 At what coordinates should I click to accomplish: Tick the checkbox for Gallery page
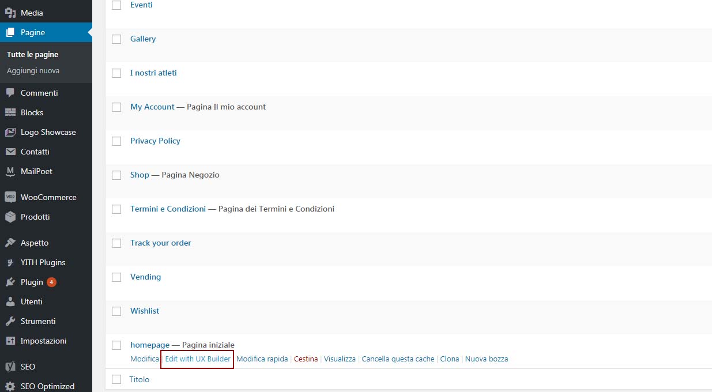(116, 39)
